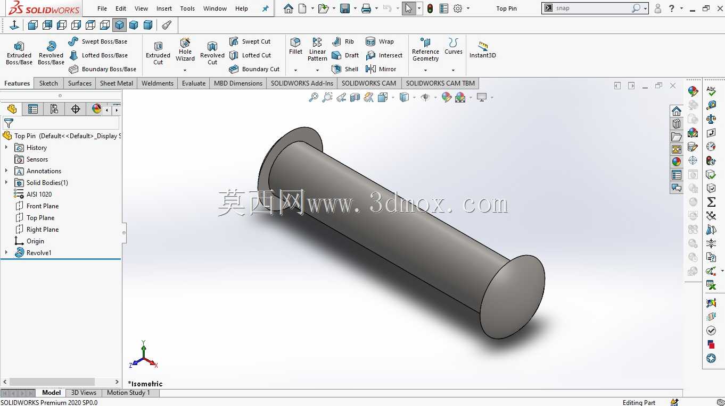Click the feature tree filter box
Screen dimensions: 725x406
[61, 123]
